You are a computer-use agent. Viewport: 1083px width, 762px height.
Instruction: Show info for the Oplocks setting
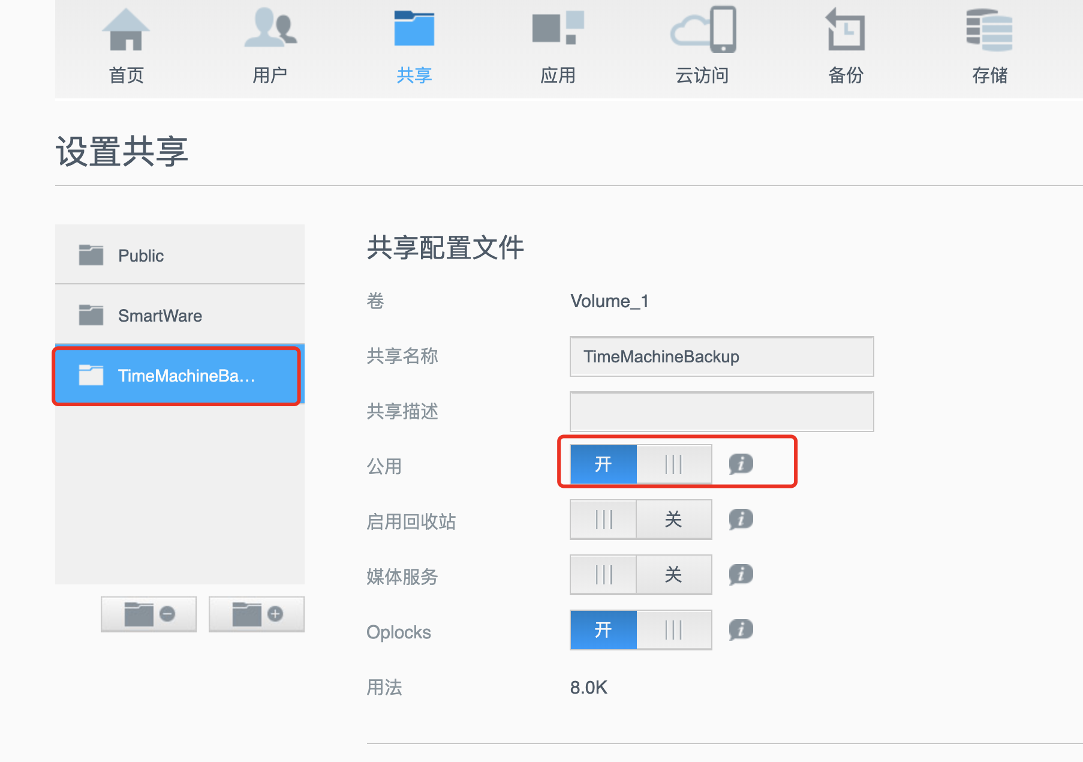coord(741,629)
